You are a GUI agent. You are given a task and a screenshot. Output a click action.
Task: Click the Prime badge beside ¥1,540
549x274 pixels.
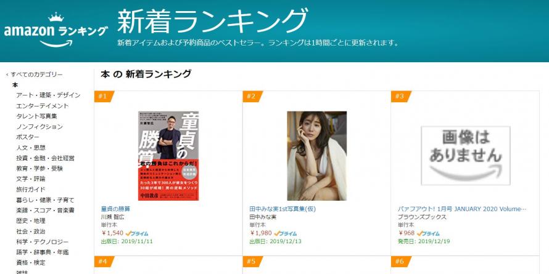pos(137,233)
